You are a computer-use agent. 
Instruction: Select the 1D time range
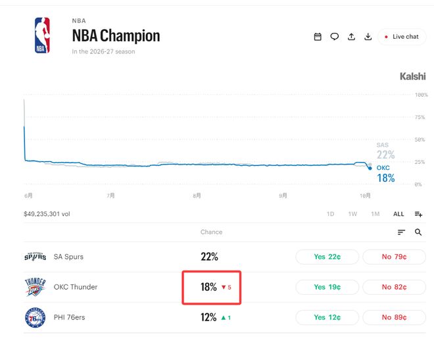pos(330,214)
